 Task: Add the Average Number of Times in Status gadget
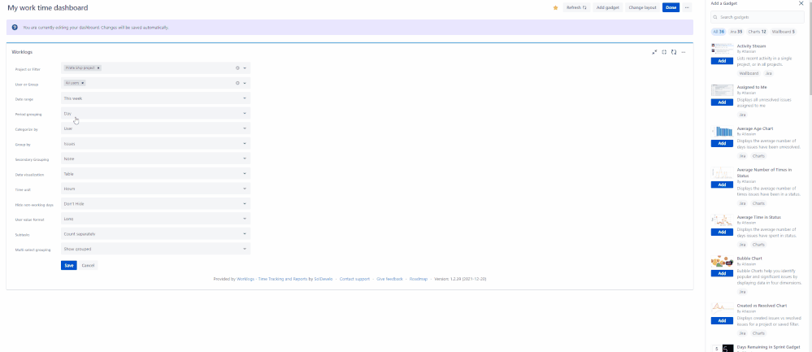pos(722,185)
